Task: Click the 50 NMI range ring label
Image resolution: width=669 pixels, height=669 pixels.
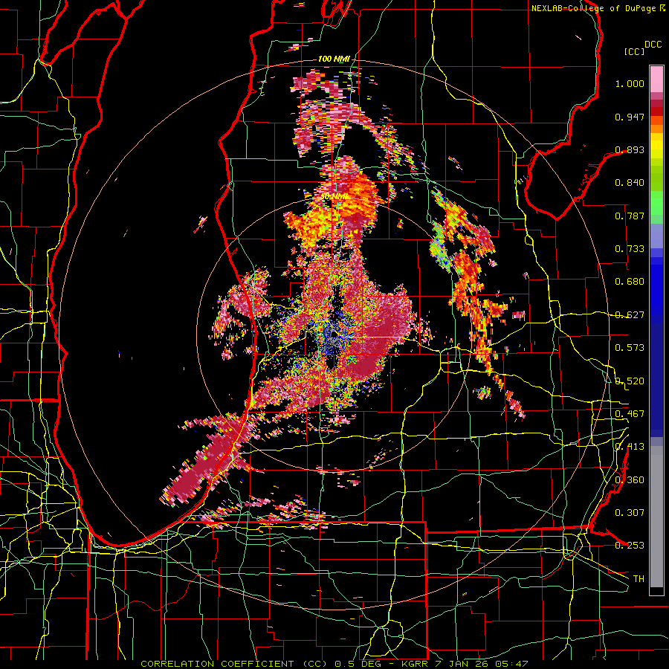Action: tap(333, 197)
